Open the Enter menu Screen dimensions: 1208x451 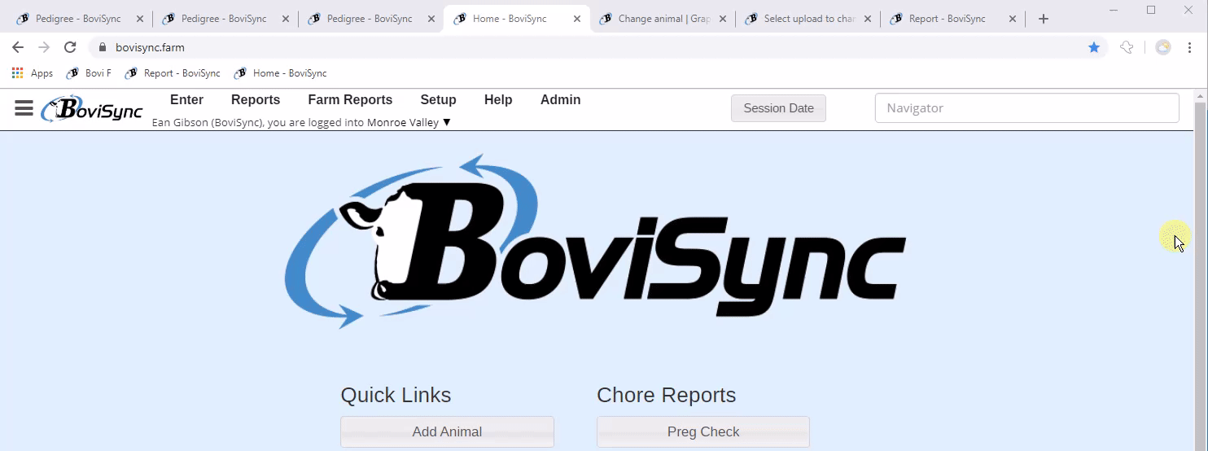186,100
